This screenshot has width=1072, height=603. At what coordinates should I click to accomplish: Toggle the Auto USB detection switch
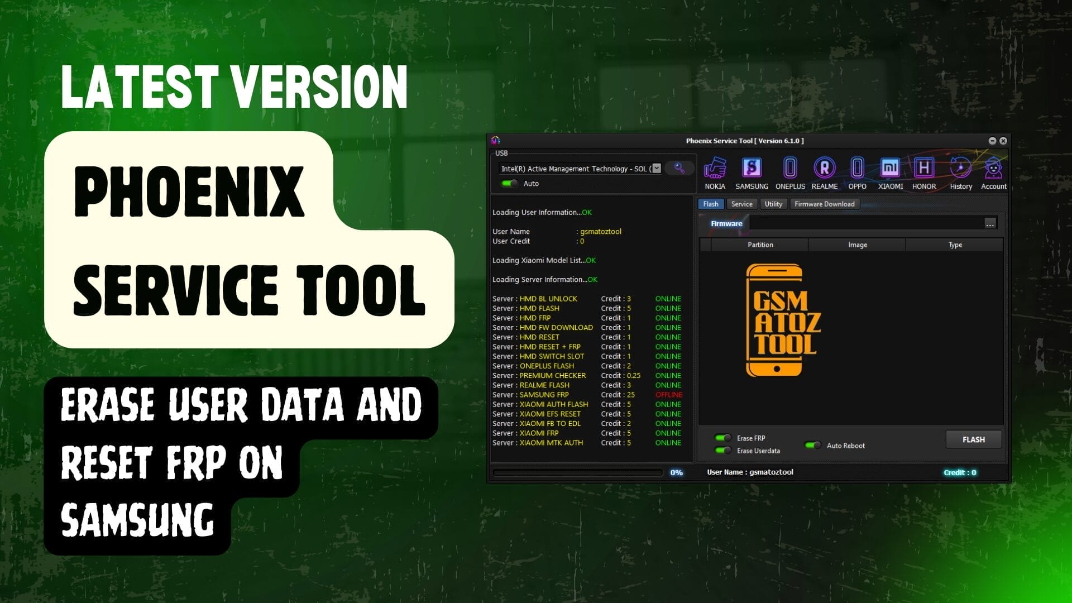[509, 184]
